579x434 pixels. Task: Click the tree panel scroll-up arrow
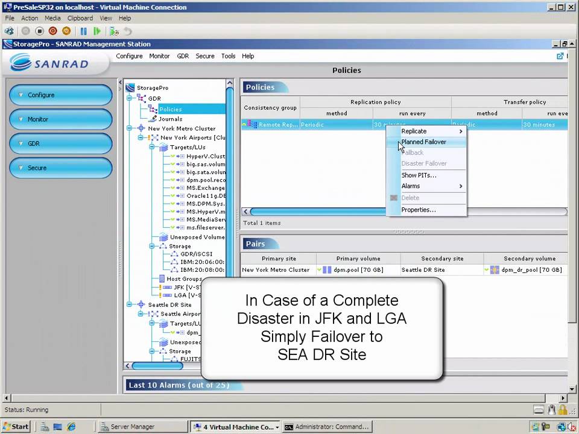(230, 83)
